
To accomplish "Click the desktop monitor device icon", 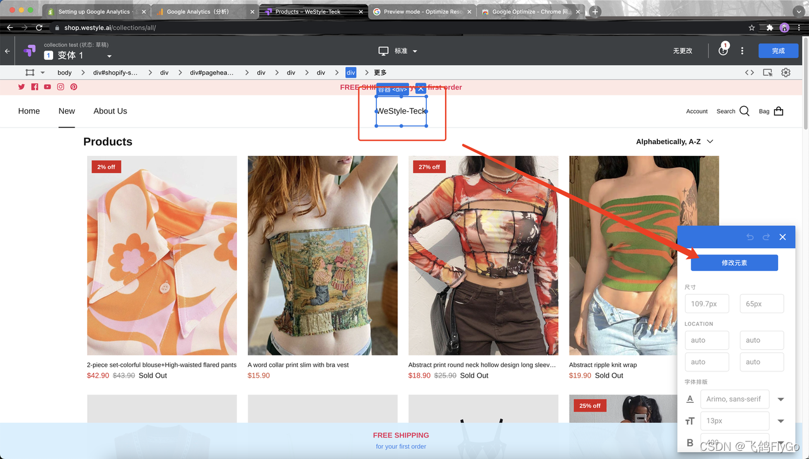I will tap(383, 51).
